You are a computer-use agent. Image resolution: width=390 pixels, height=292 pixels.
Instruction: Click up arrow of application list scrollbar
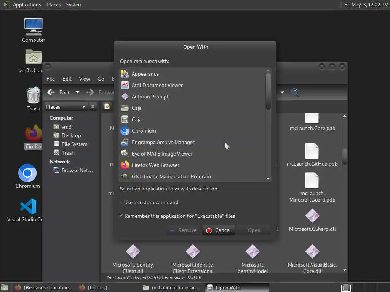[268, 71]
